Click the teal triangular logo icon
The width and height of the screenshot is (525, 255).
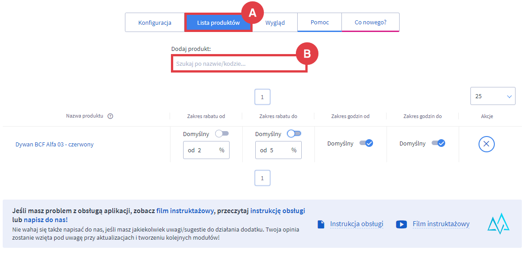coord(498,223)
